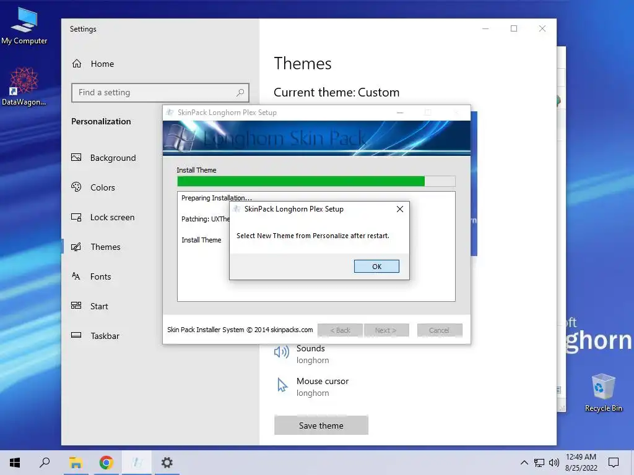Switch to Settings gear taskbar icon

[167, 463]
